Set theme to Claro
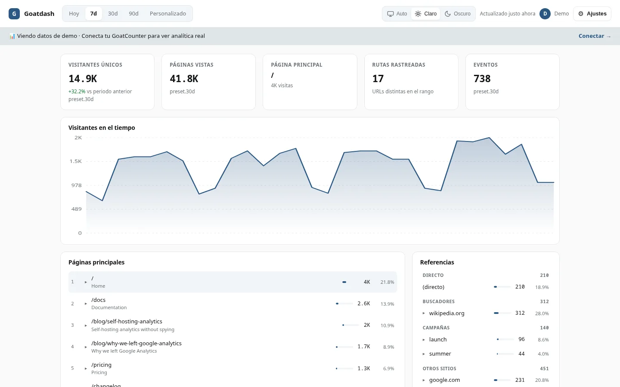 [426, 14]
